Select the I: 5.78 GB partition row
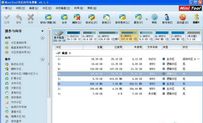The width and height of the screenshot is (203, 123). (130, 79)
